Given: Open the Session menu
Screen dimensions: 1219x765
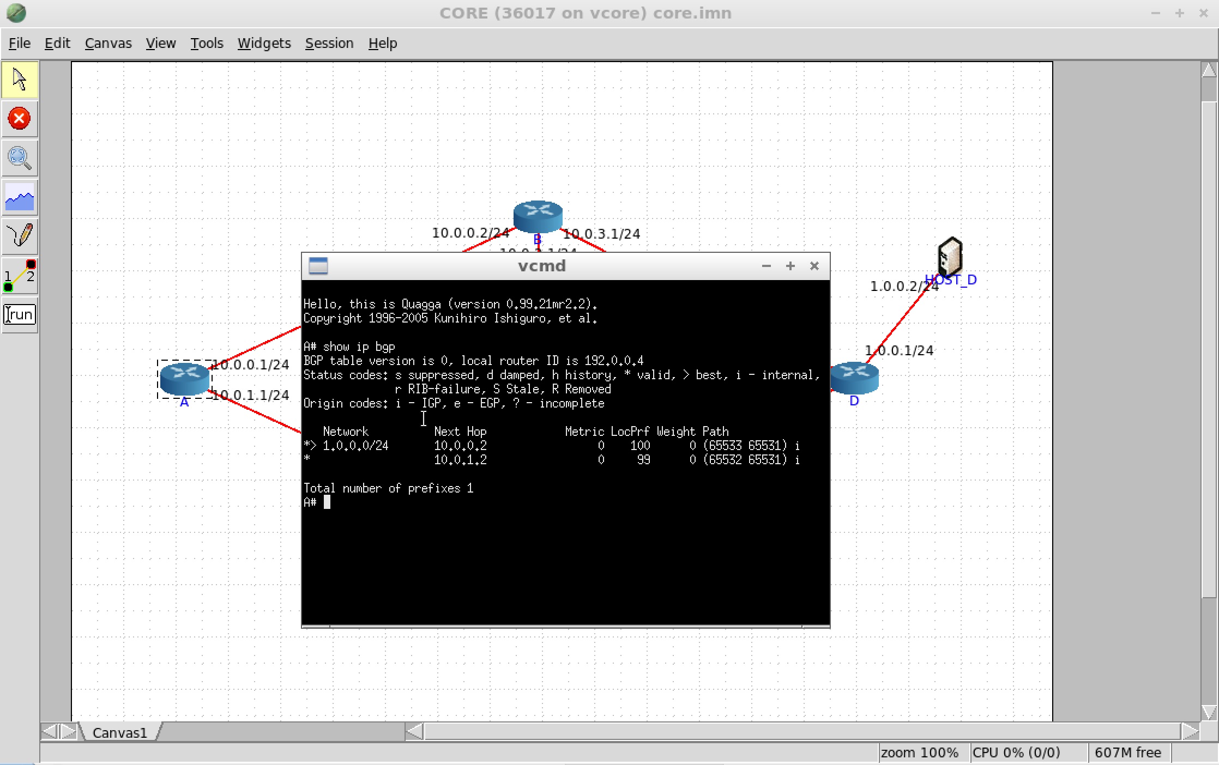Looking at the screenshot, I should tap(329, 43).
